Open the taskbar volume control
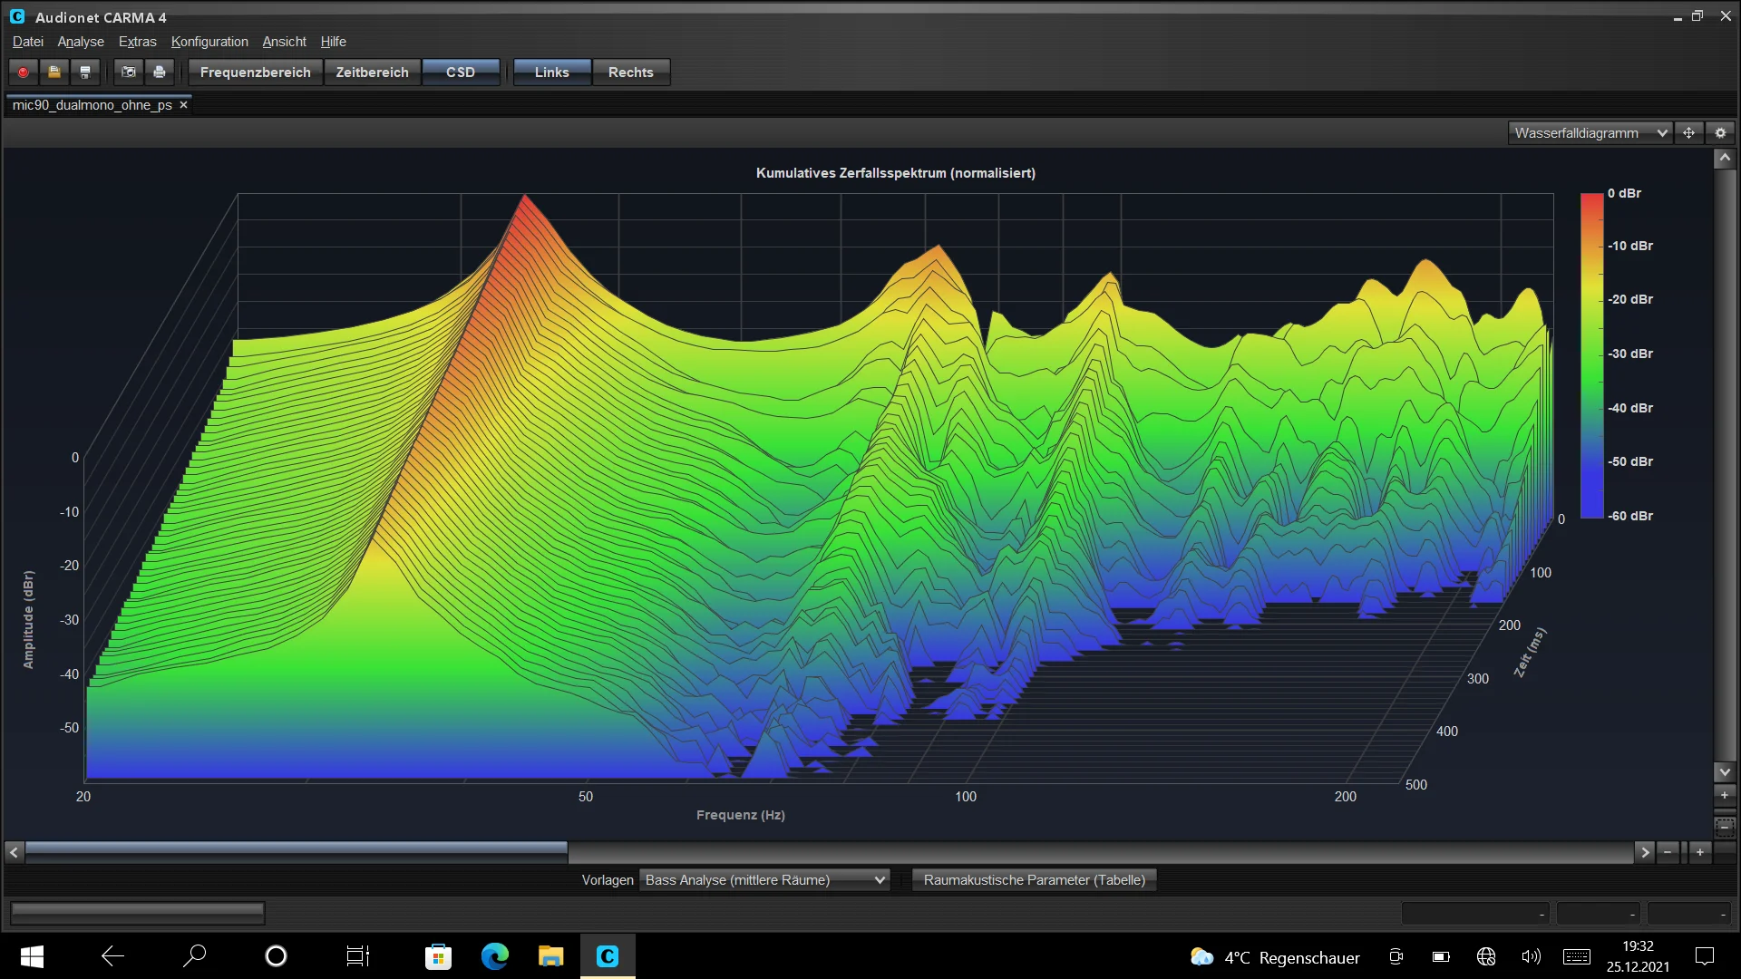The height and width of the screenshot is (979, 1741). tap(1531, 956)
